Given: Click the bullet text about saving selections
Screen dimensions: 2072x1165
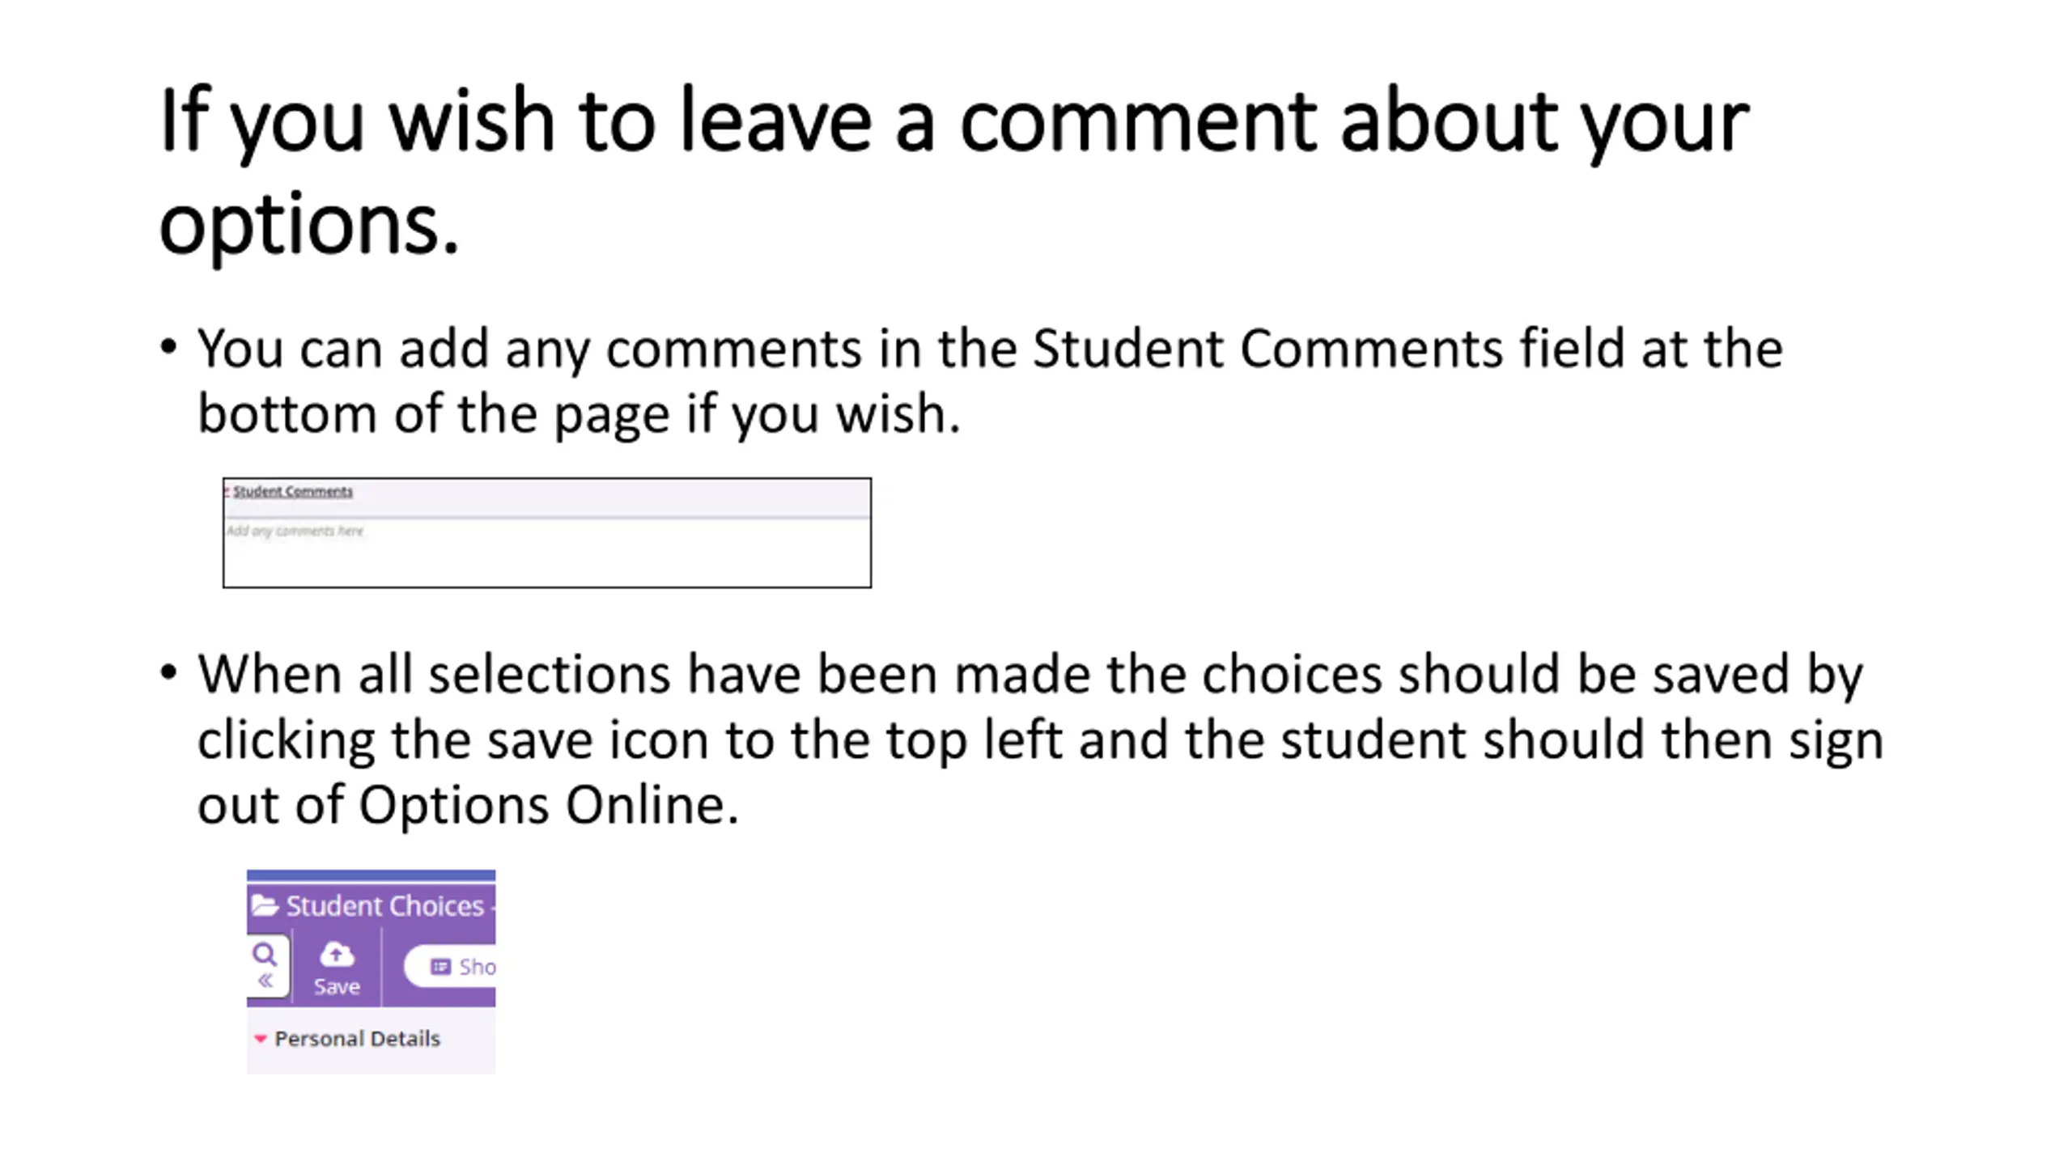Looking at the screenshot, I should [1040, 739].
